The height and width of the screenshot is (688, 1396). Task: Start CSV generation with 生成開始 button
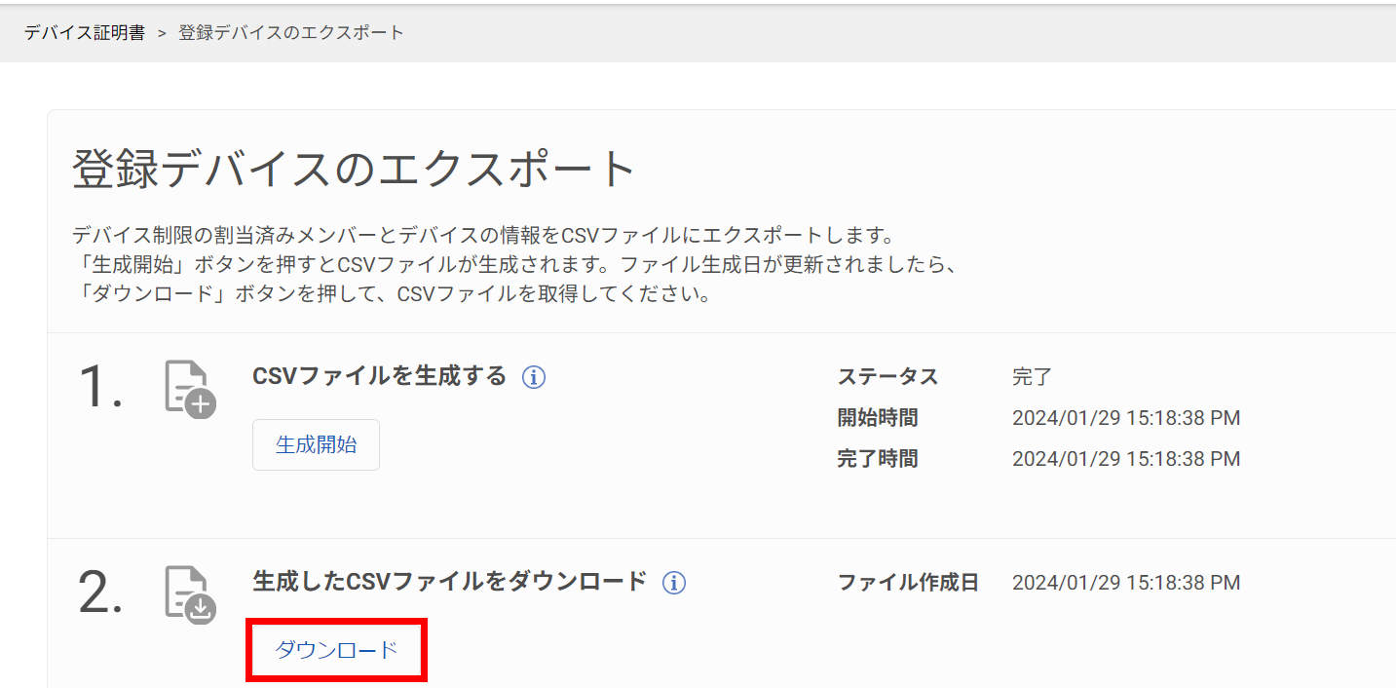pyautogui.click(x=316, y=445)
